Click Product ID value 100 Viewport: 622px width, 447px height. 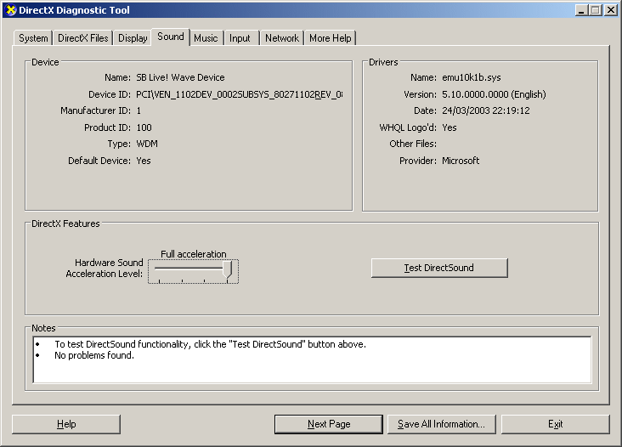(x=144, y=127)
